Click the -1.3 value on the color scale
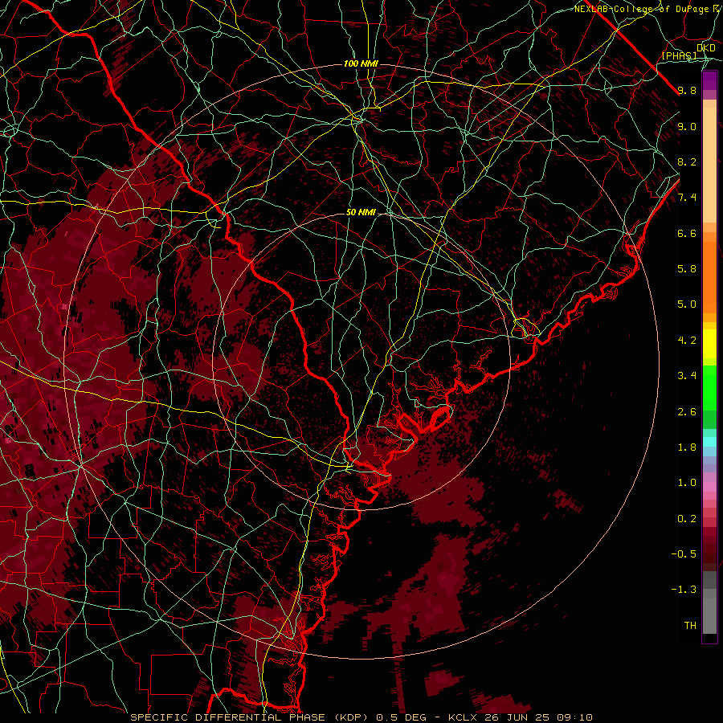 click(684, 590)
